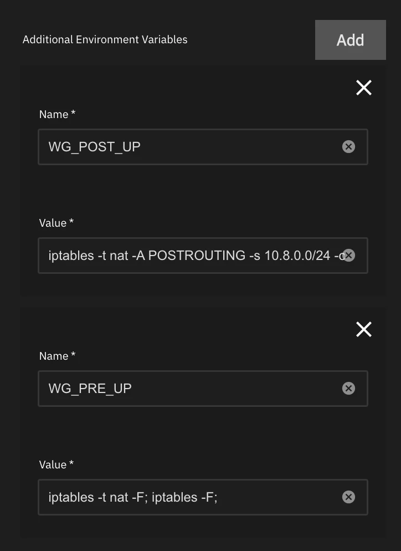Delete the WG_PRE_UP variable entry

tap(363, 329)
